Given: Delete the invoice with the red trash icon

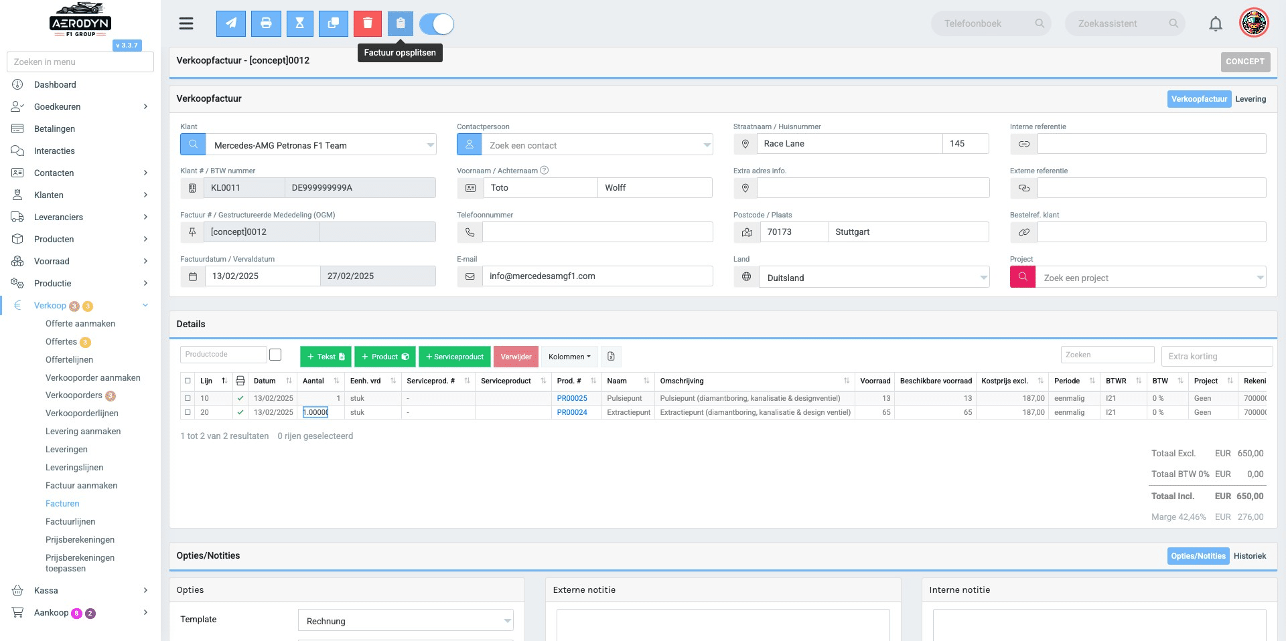Looking at the screenshot, I should [367, 23].
